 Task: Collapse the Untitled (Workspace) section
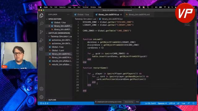(x=59, y=33)
